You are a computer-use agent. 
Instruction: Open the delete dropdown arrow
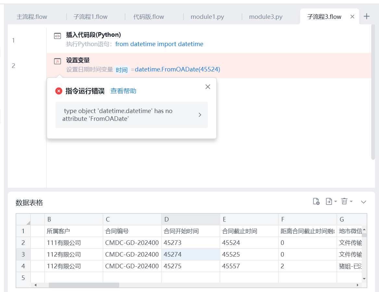coord(351,201)
